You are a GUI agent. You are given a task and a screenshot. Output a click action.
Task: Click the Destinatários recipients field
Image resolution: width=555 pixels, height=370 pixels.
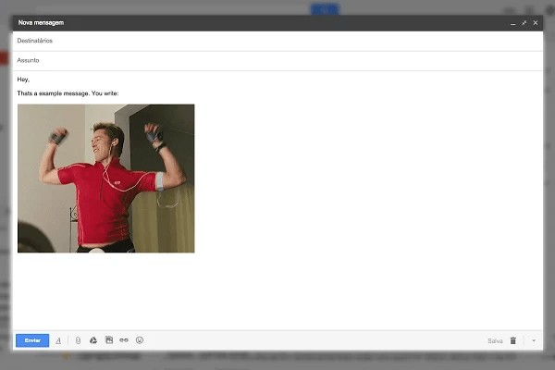(277, 41)
